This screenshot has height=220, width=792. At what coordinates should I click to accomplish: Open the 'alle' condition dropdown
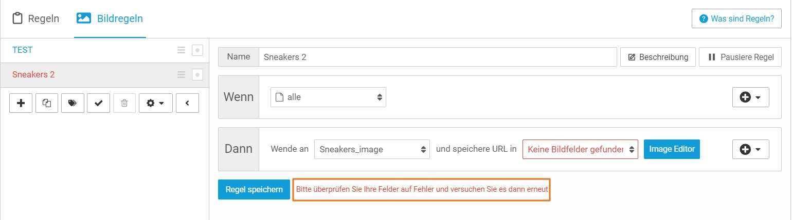click(x=328, y=97)
